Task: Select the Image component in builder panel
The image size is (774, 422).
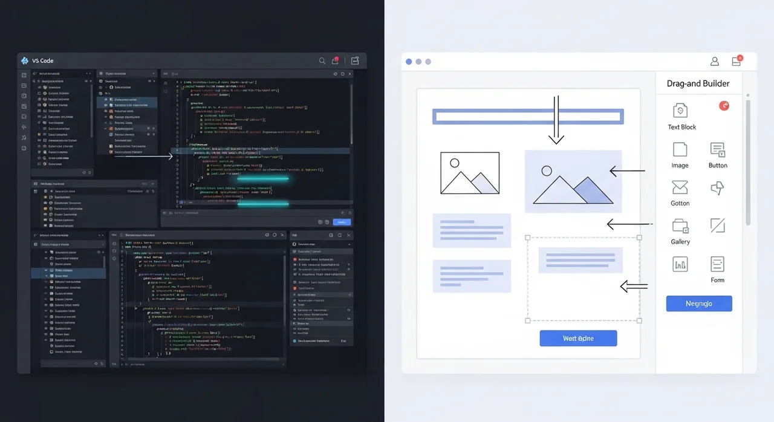Action: (x=680, y=149)
